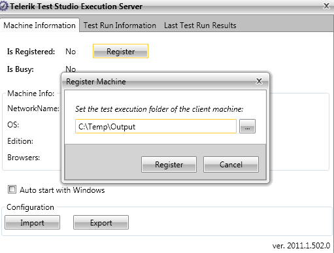Click the 'Configuration' group label
Image resolution: width=334 pixels, height=253 pixels.
(x=30, y=207)
